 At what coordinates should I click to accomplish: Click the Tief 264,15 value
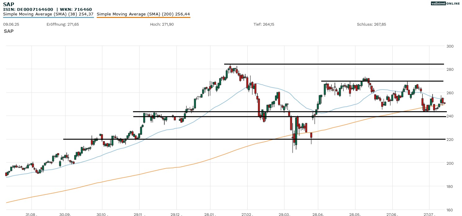[264, 24]
